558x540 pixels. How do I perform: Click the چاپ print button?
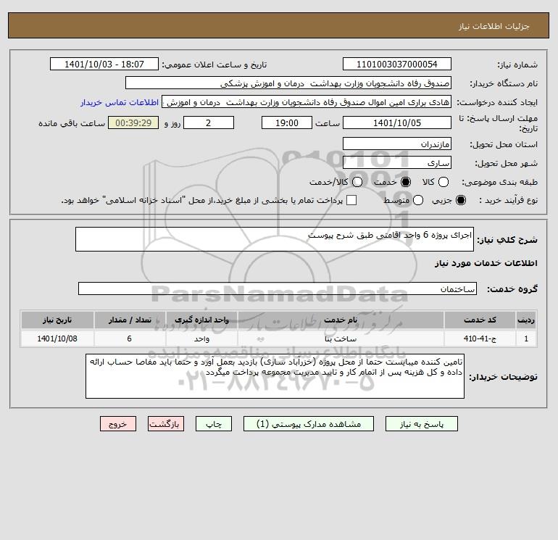[x=214, y=424]
